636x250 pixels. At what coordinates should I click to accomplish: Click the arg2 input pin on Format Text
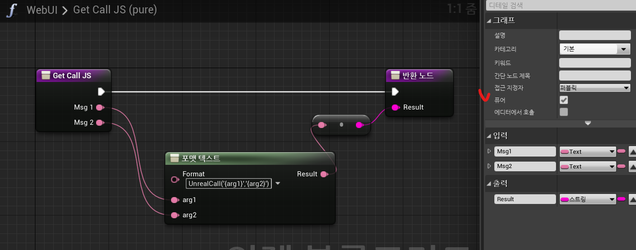(x=174, y=215)
